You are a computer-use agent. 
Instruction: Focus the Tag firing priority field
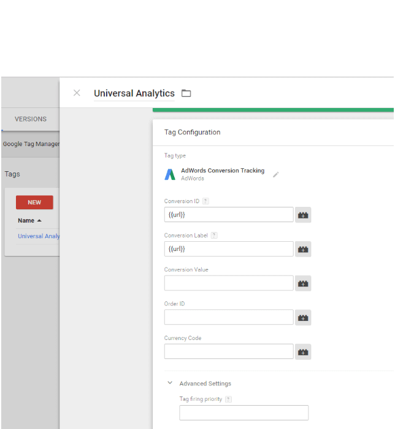[x=244, y=412]
